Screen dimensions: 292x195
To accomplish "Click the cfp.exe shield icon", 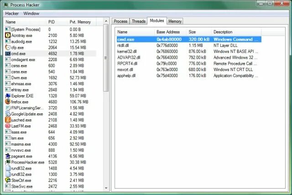I will tap(8, 47).
